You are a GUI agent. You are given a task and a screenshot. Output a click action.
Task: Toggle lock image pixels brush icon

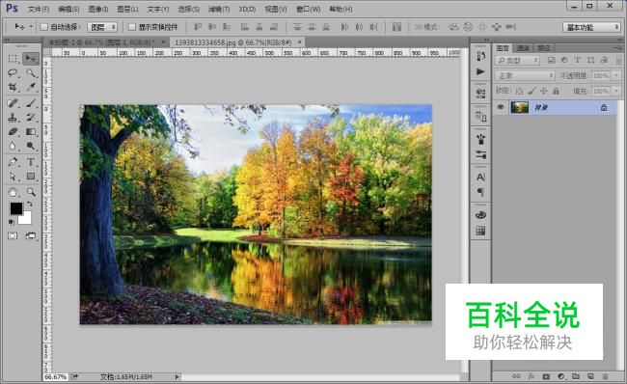click(532, 92)
